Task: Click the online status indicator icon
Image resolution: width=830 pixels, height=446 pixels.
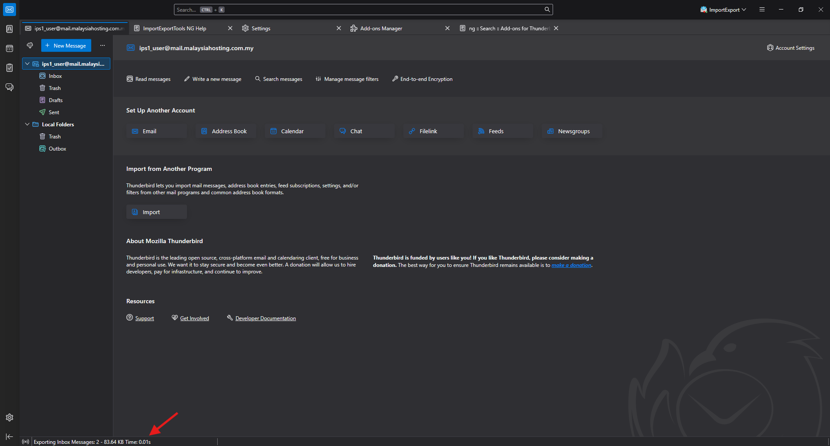Action: (x=26, y=442)
